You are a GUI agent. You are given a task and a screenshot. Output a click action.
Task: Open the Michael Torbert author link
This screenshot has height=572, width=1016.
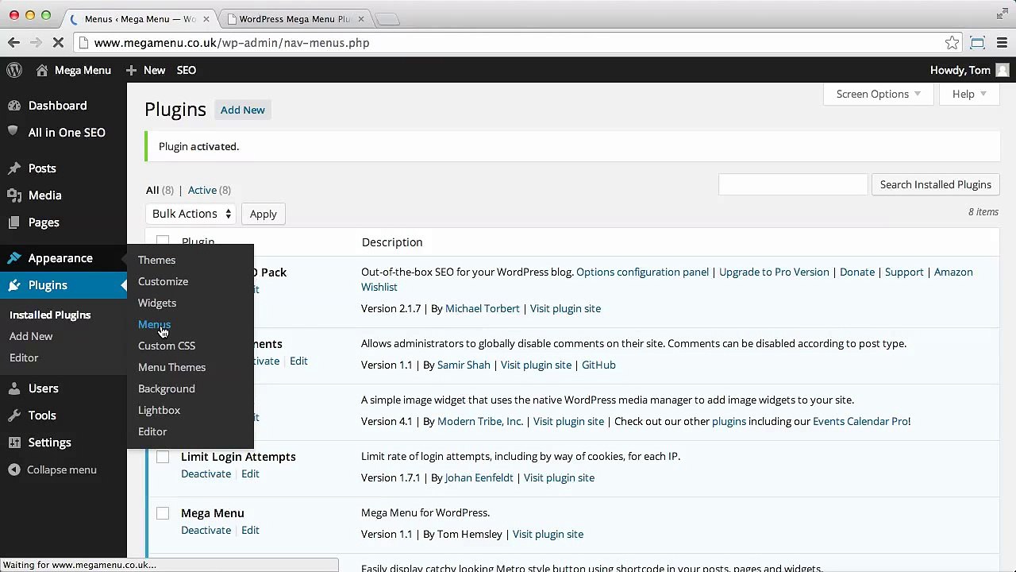click(483, 308)
